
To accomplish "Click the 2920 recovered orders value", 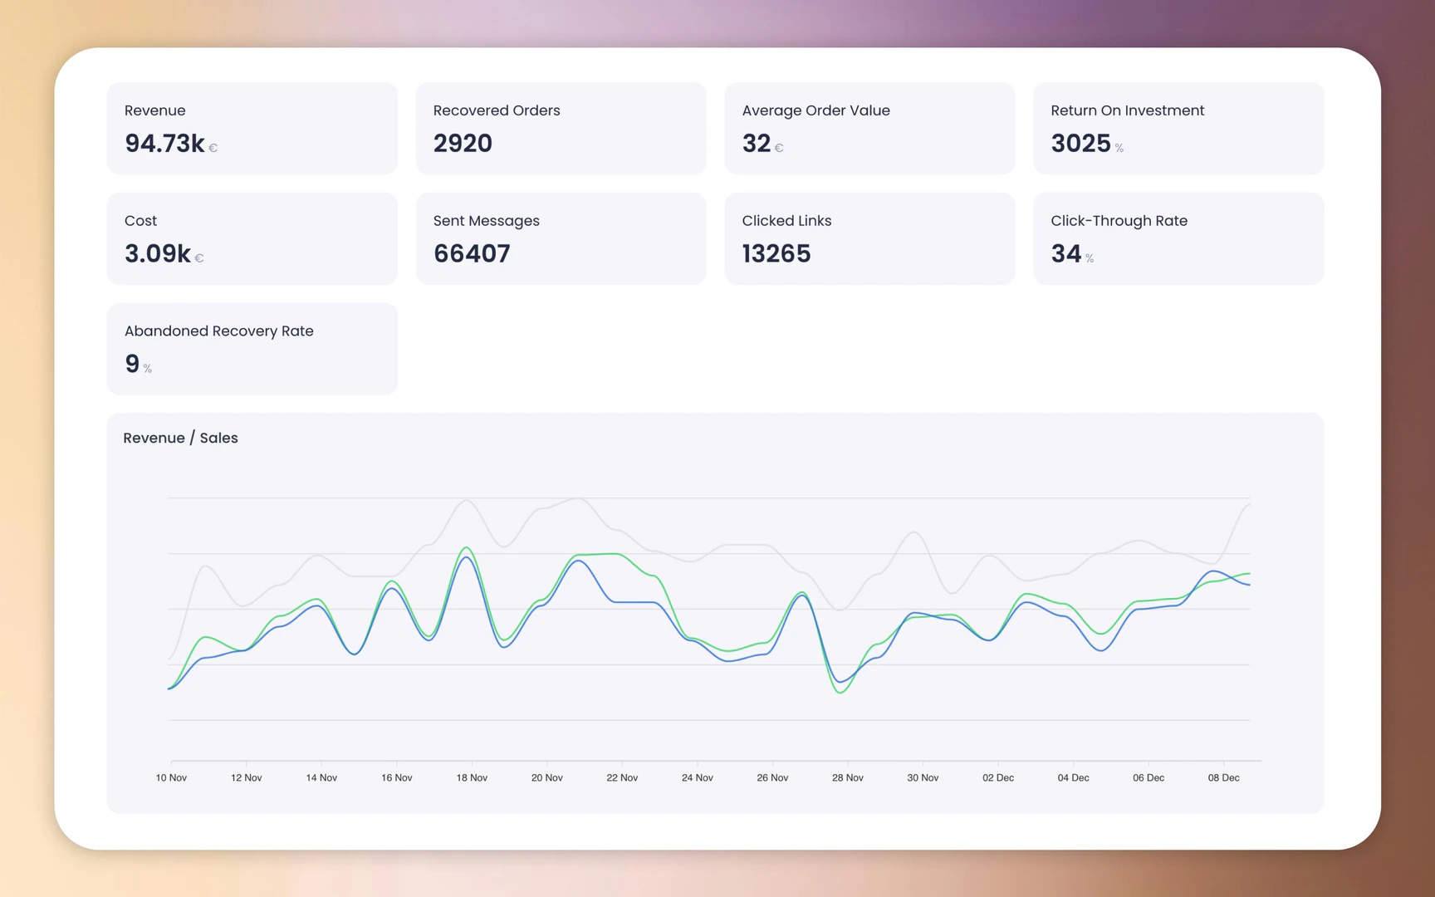I will [462, 143].
